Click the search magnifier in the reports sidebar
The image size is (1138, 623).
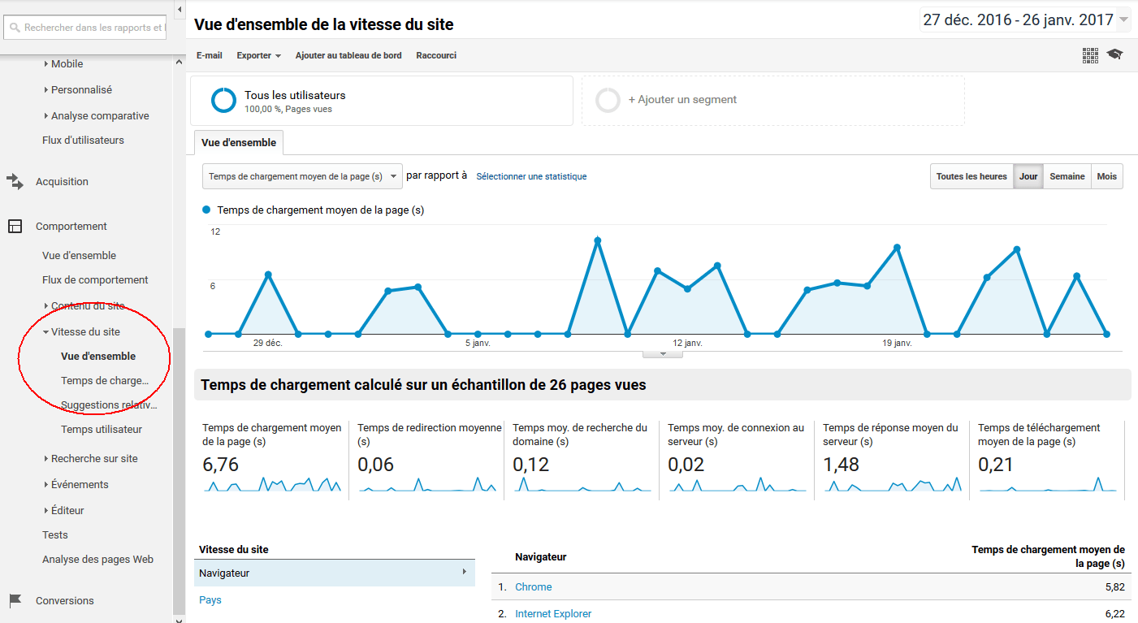[x=15, y=27]
